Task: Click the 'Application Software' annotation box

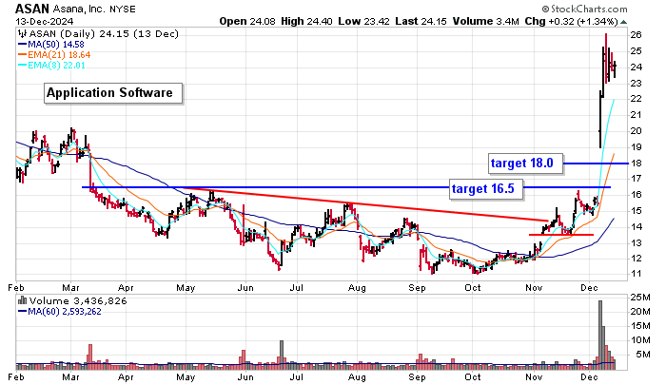Action: coord(113,93)
